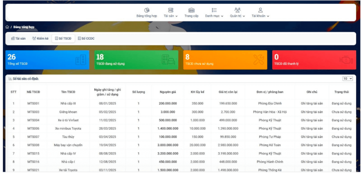Open the Tài khoản dropdown chevron
Viewport: 363px width, 177px height.
(x=268, y=16)
